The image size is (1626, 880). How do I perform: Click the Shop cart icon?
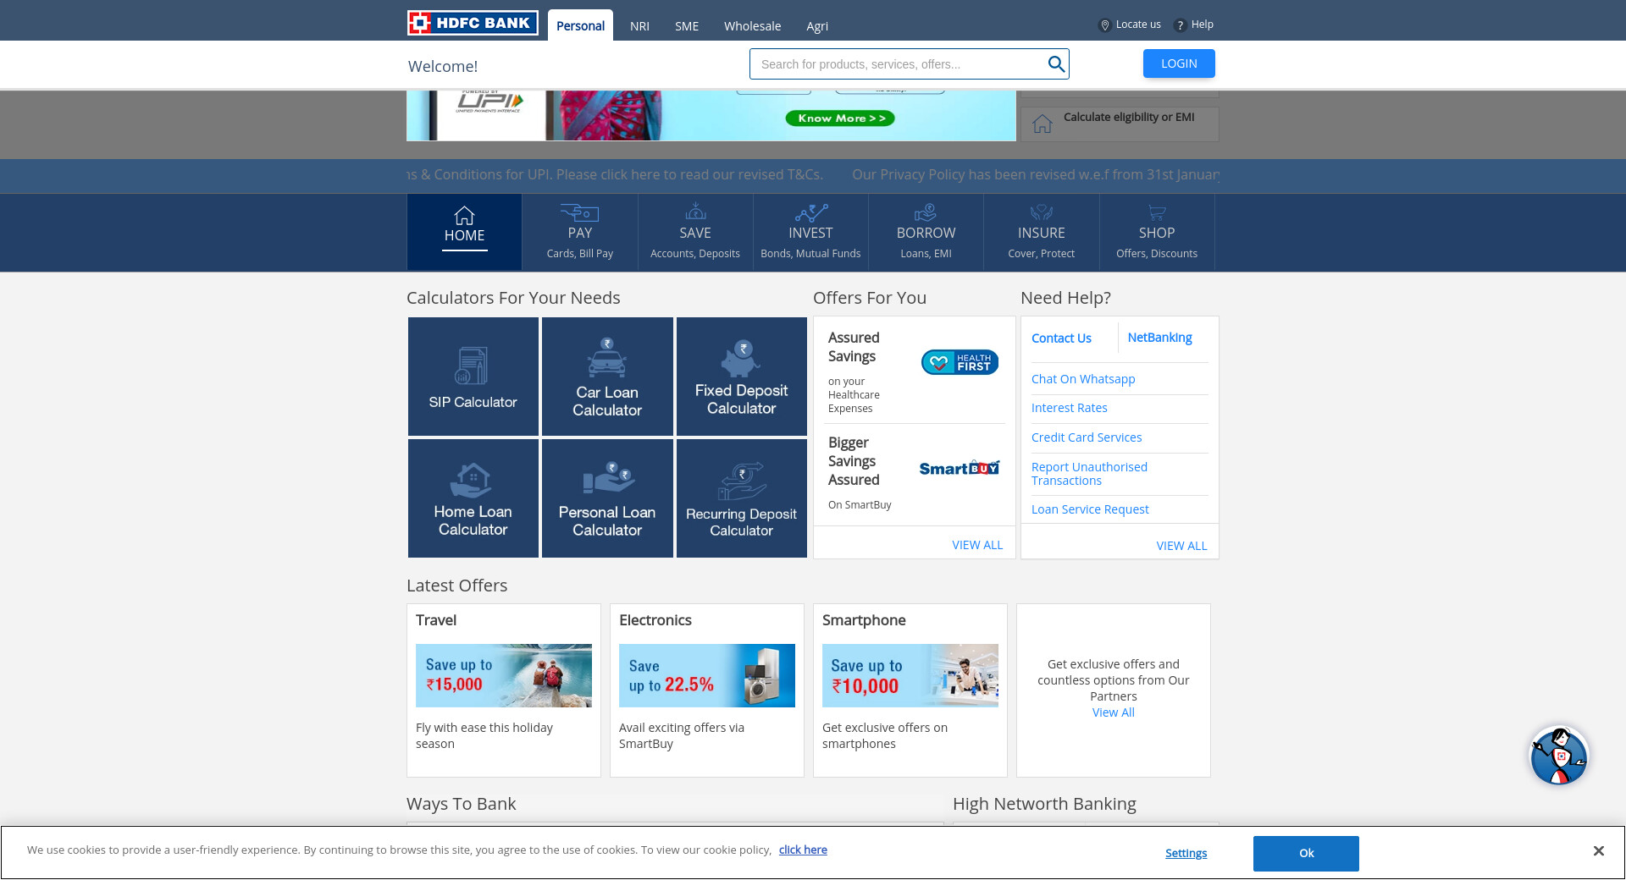click(x=1157, y=212)
